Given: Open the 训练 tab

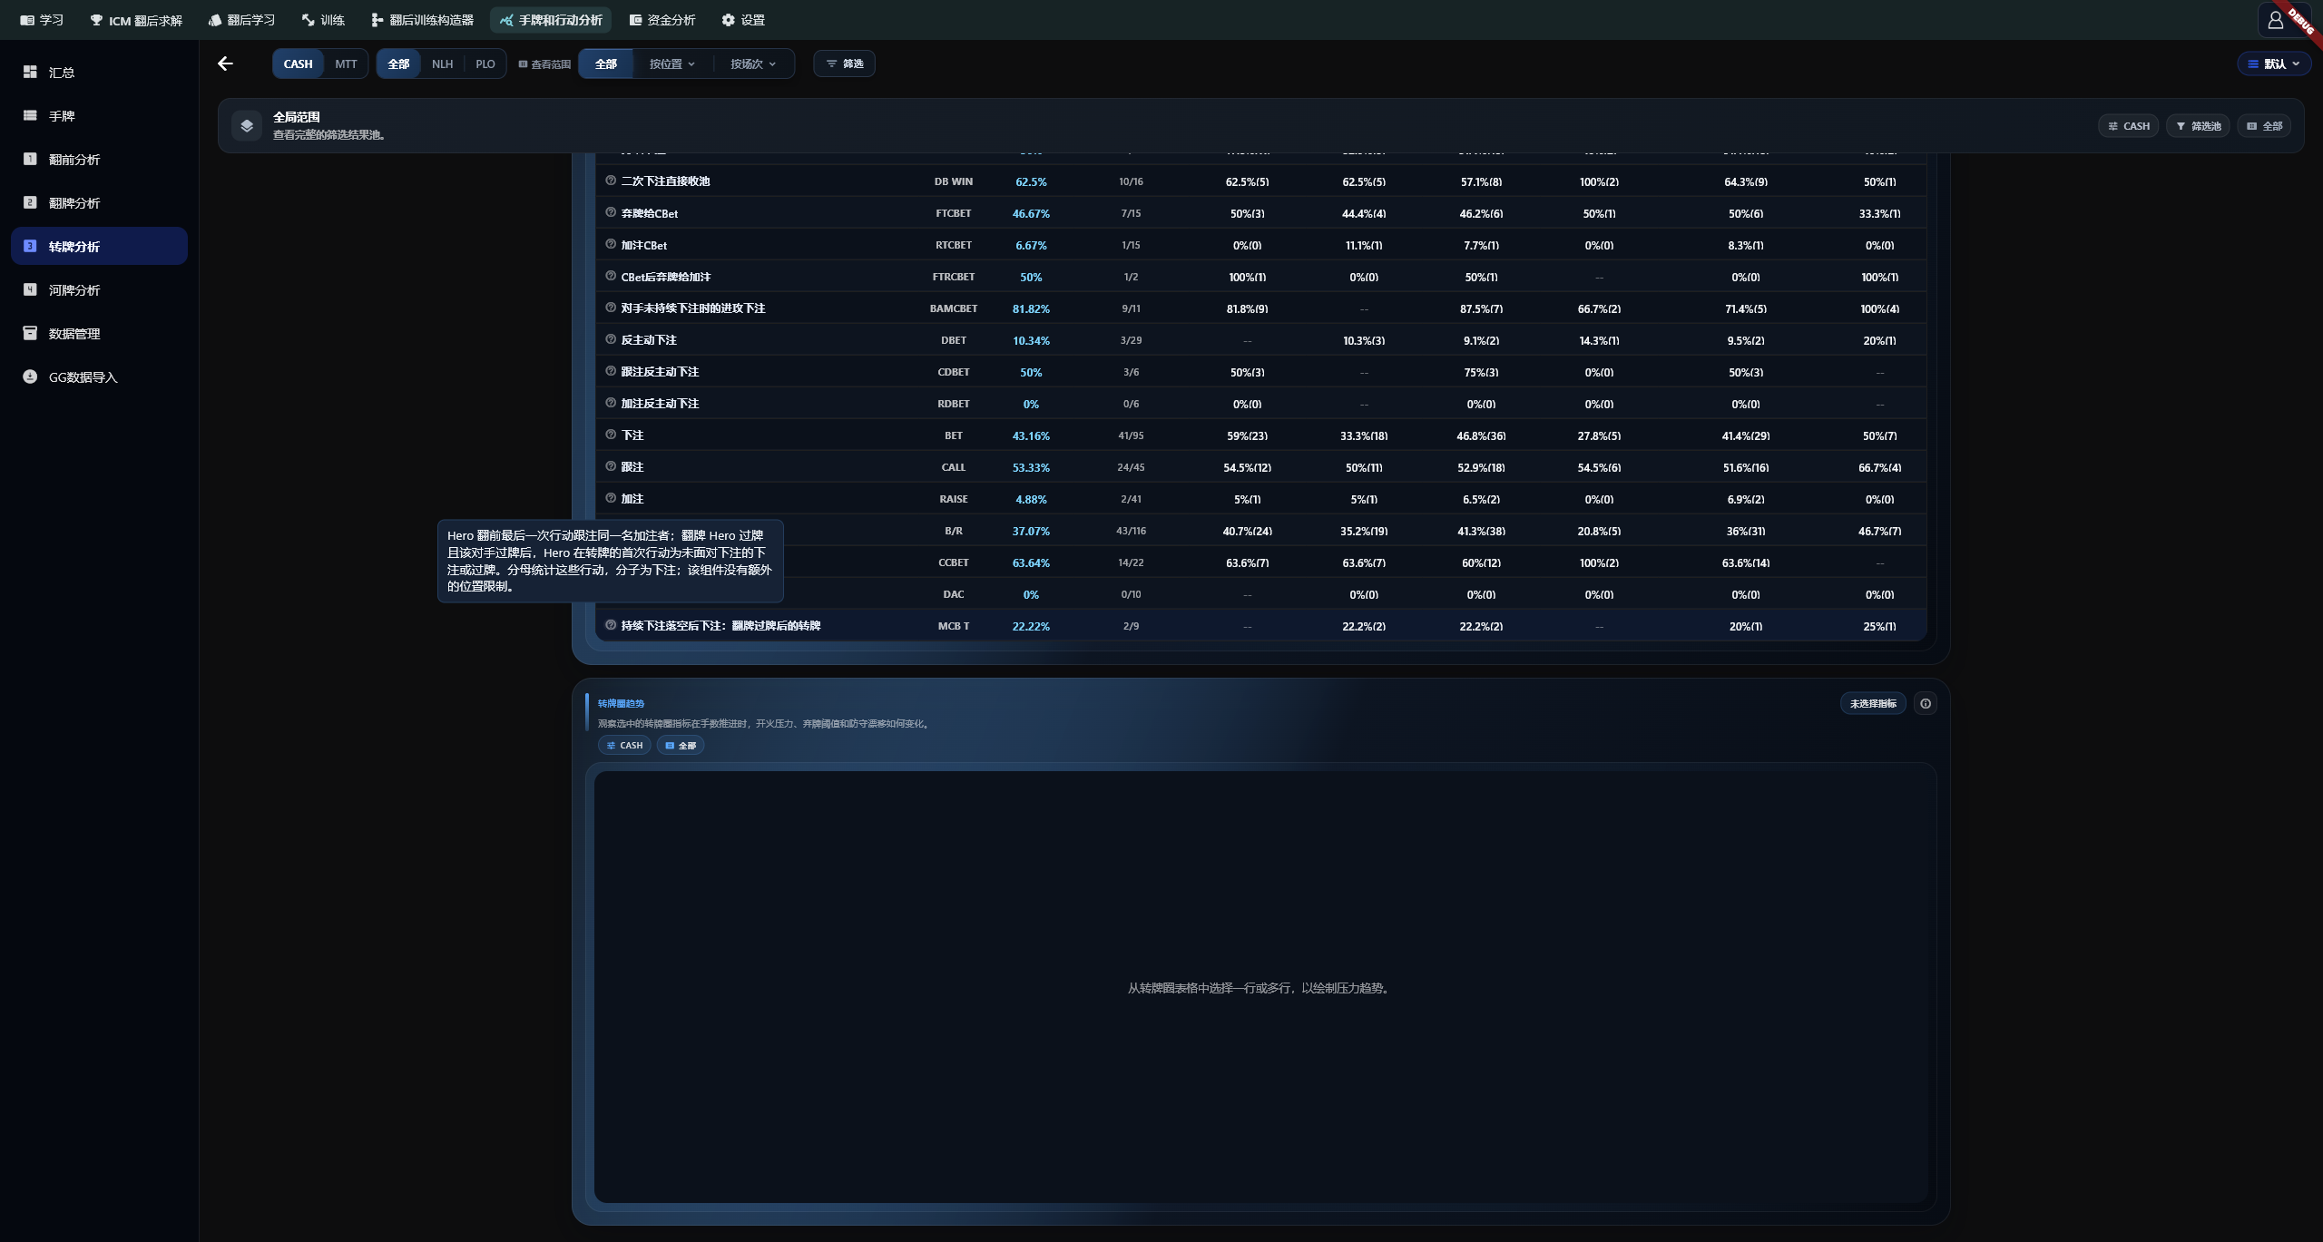Looking at the screenshot, I should pos(323,20).
